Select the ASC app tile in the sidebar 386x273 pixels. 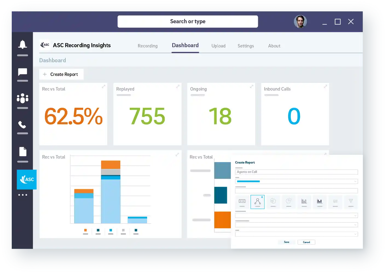27,179
